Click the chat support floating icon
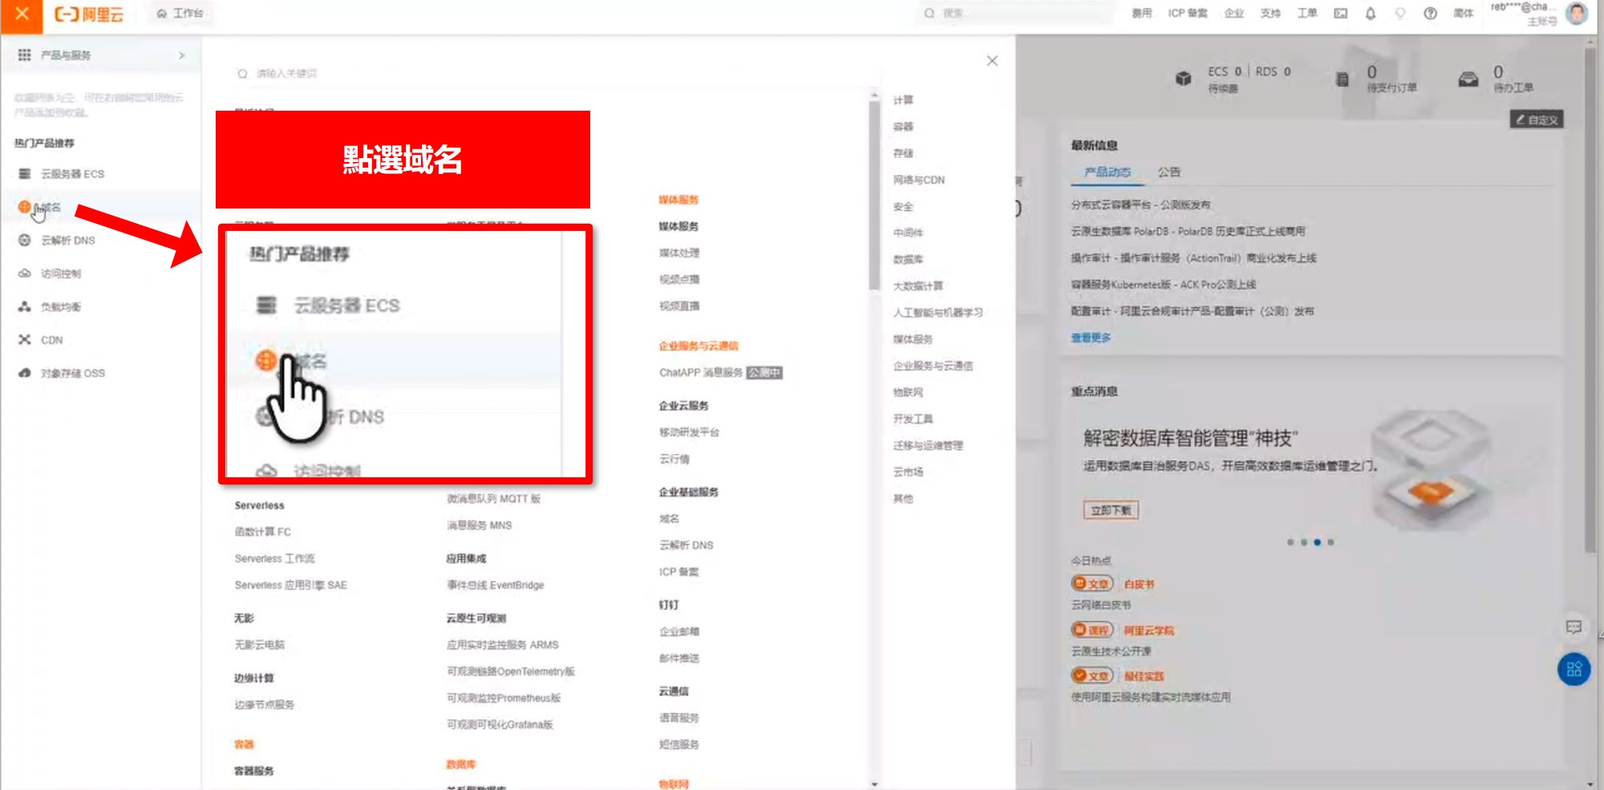 tap(1574, 627)
